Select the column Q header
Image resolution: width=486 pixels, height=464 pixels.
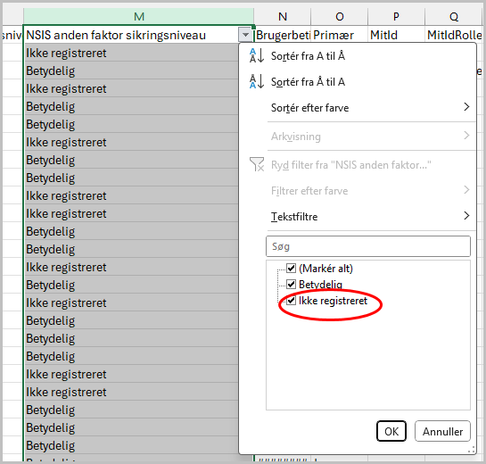click(x=454, y=16)
